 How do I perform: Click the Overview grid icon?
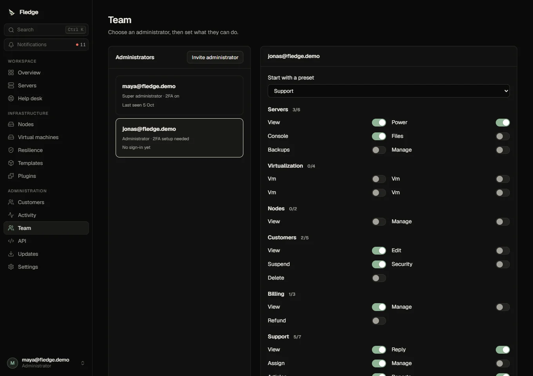[11, 72]
